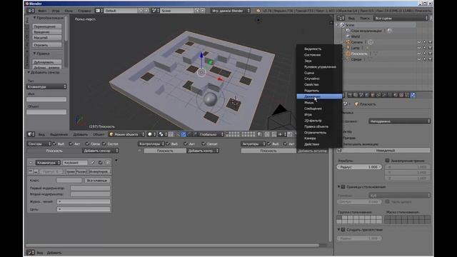457x257 pixels.
Task: Toggle the Sensors Связи checkbox
Action: click(x=87, y=143)
